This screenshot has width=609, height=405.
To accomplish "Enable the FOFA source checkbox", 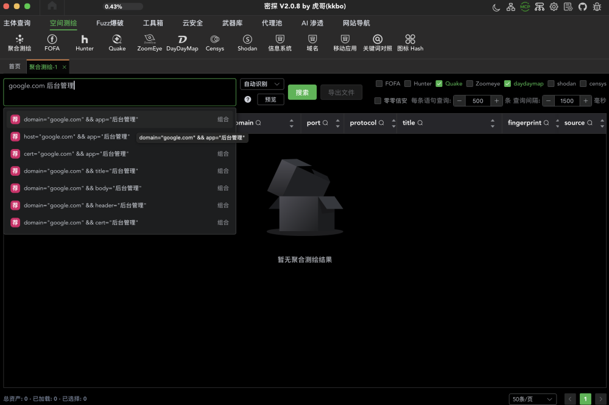I will 379,83.
